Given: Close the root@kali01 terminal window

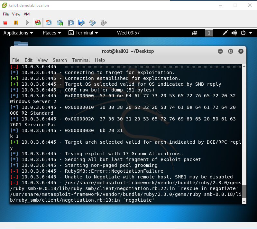Looking at the screenshot, I should 241,51.
